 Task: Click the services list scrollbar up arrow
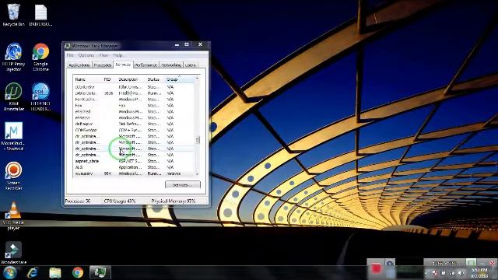click(x=197, y=79)
